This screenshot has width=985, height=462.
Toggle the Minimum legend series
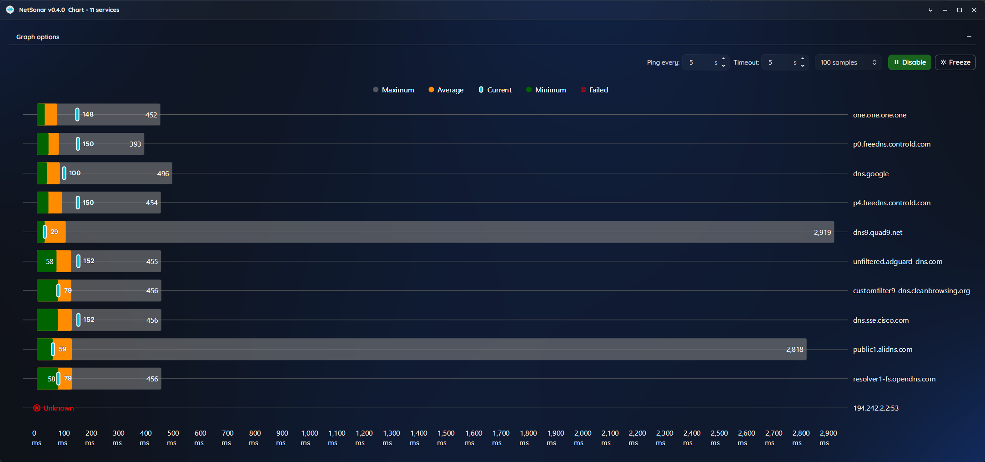(x=546, y=90)
